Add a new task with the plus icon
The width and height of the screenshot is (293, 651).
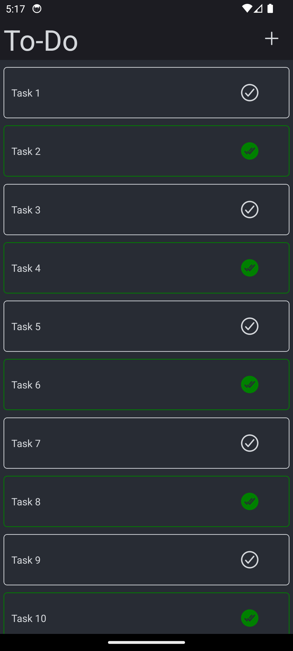click(271, 39)
